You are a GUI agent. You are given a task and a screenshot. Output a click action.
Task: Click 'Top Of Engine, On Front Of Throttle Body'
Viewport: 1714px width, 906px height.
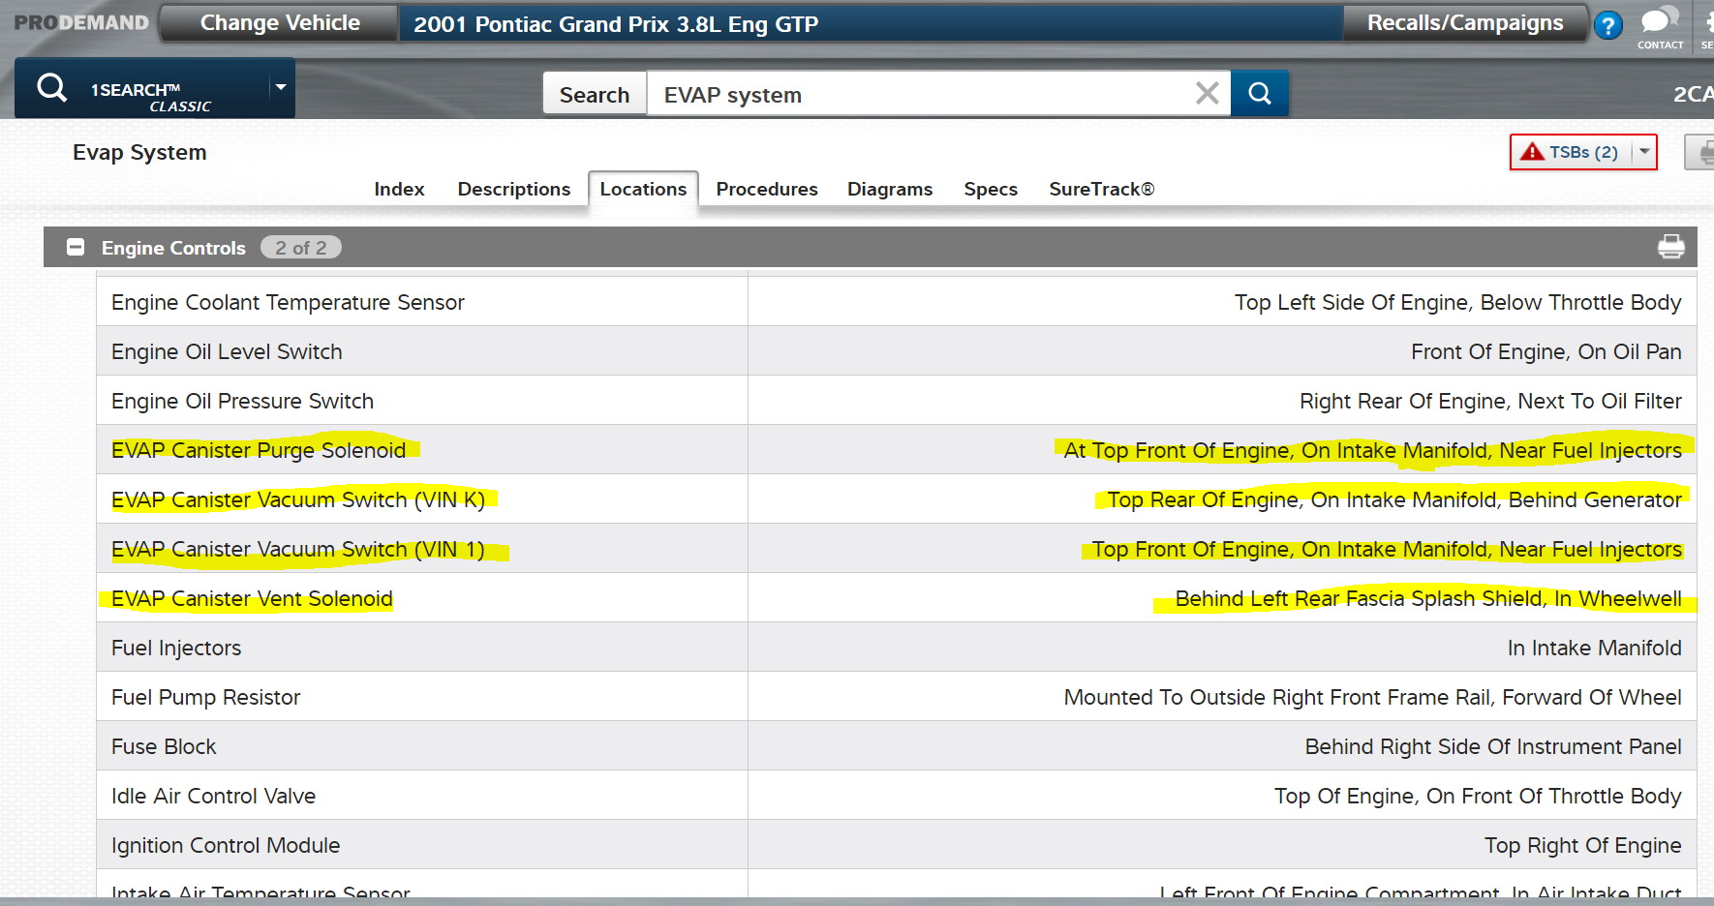click(1478, 796)
